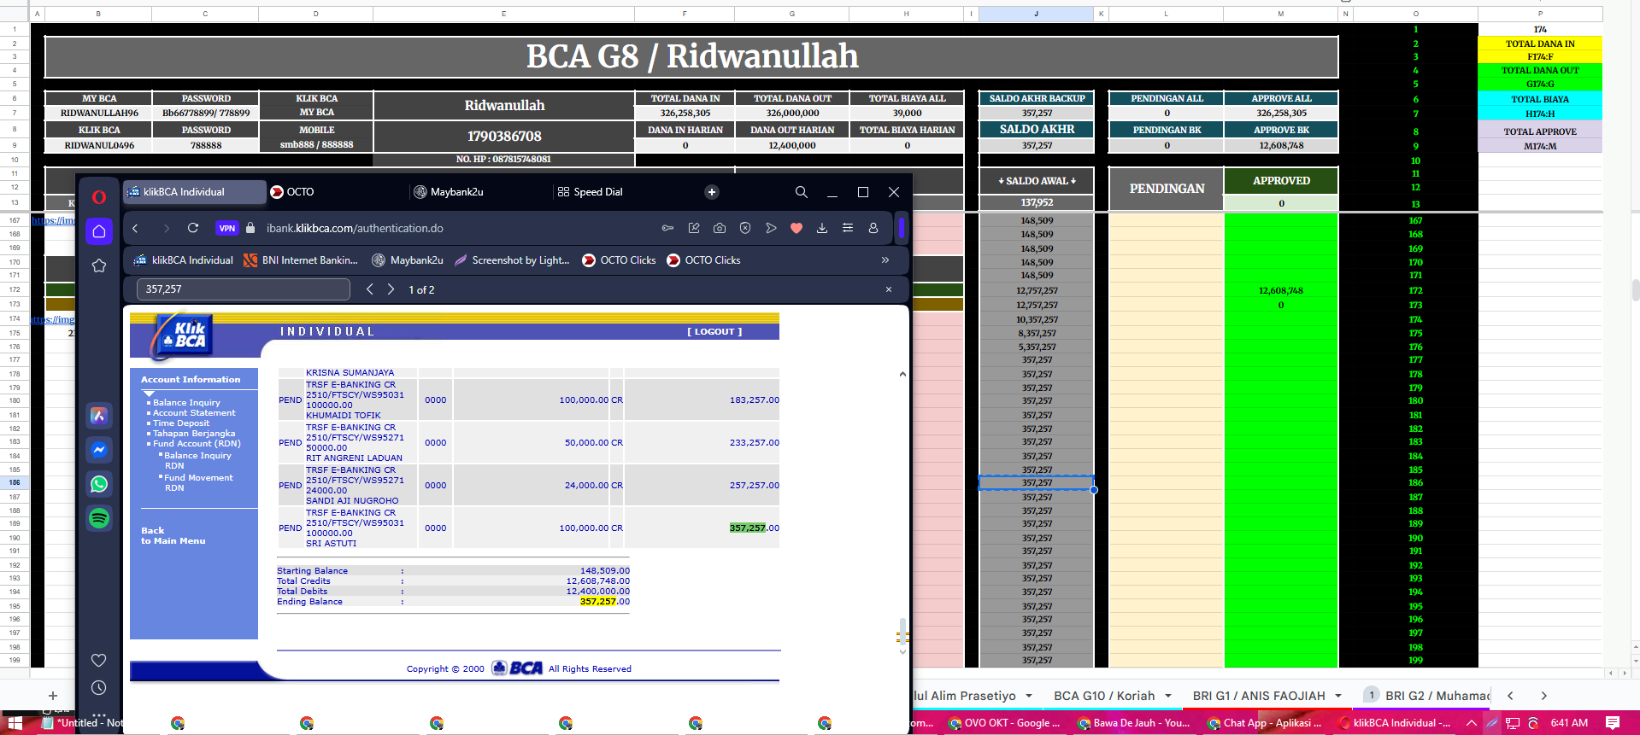Open Opera sidebar Home button
The image size is (1640, 735).
coord(99,231)
